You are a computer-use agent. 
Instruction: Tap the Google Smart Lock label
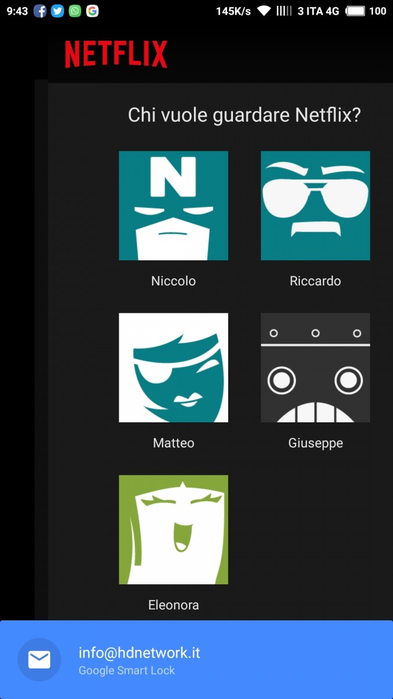click(127, 670)
